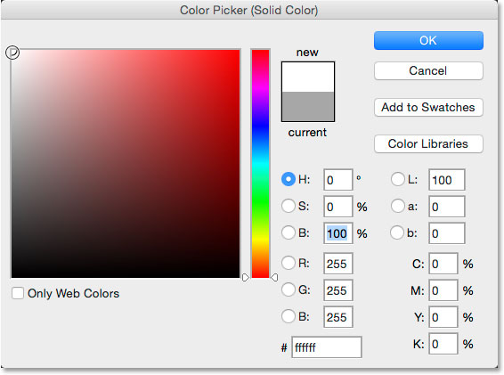Click the Hue degrees input field
The height and width of the screenshot is (375, 504).
(x=338, y=180)
